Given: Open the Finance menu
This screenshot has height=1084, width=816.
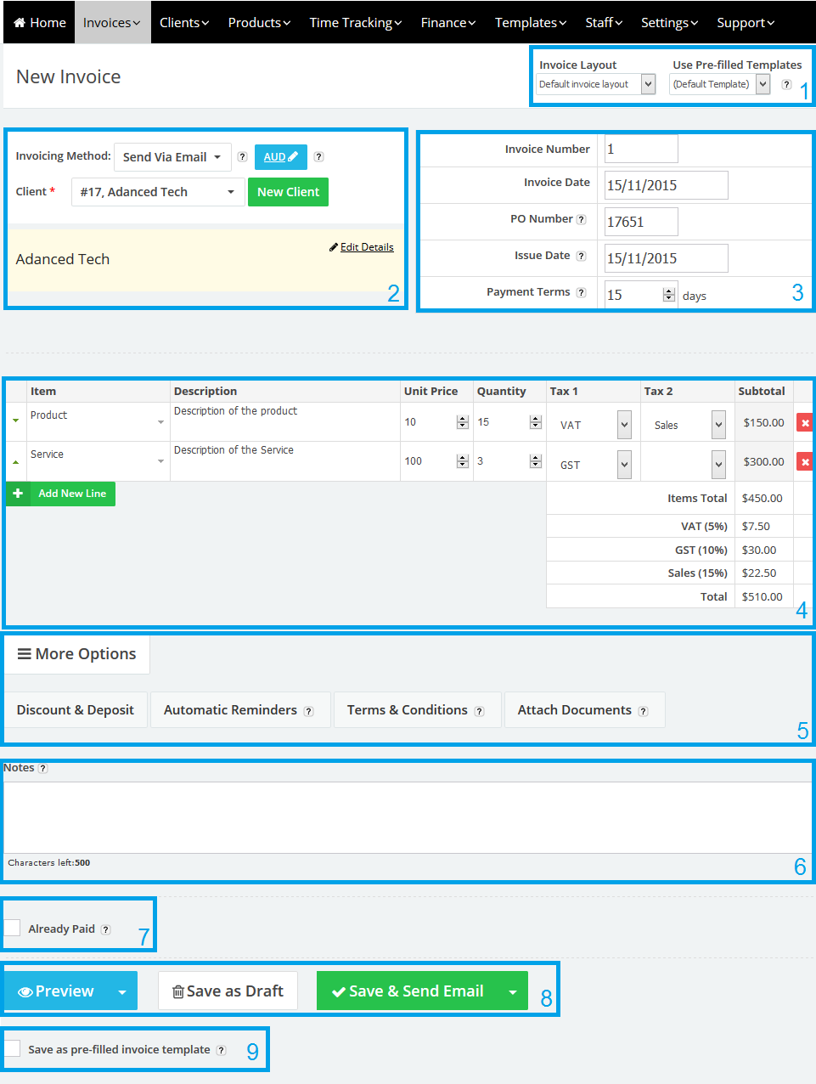Looking at the screenshot, I should pyautogui.click(x=447, y=22).
